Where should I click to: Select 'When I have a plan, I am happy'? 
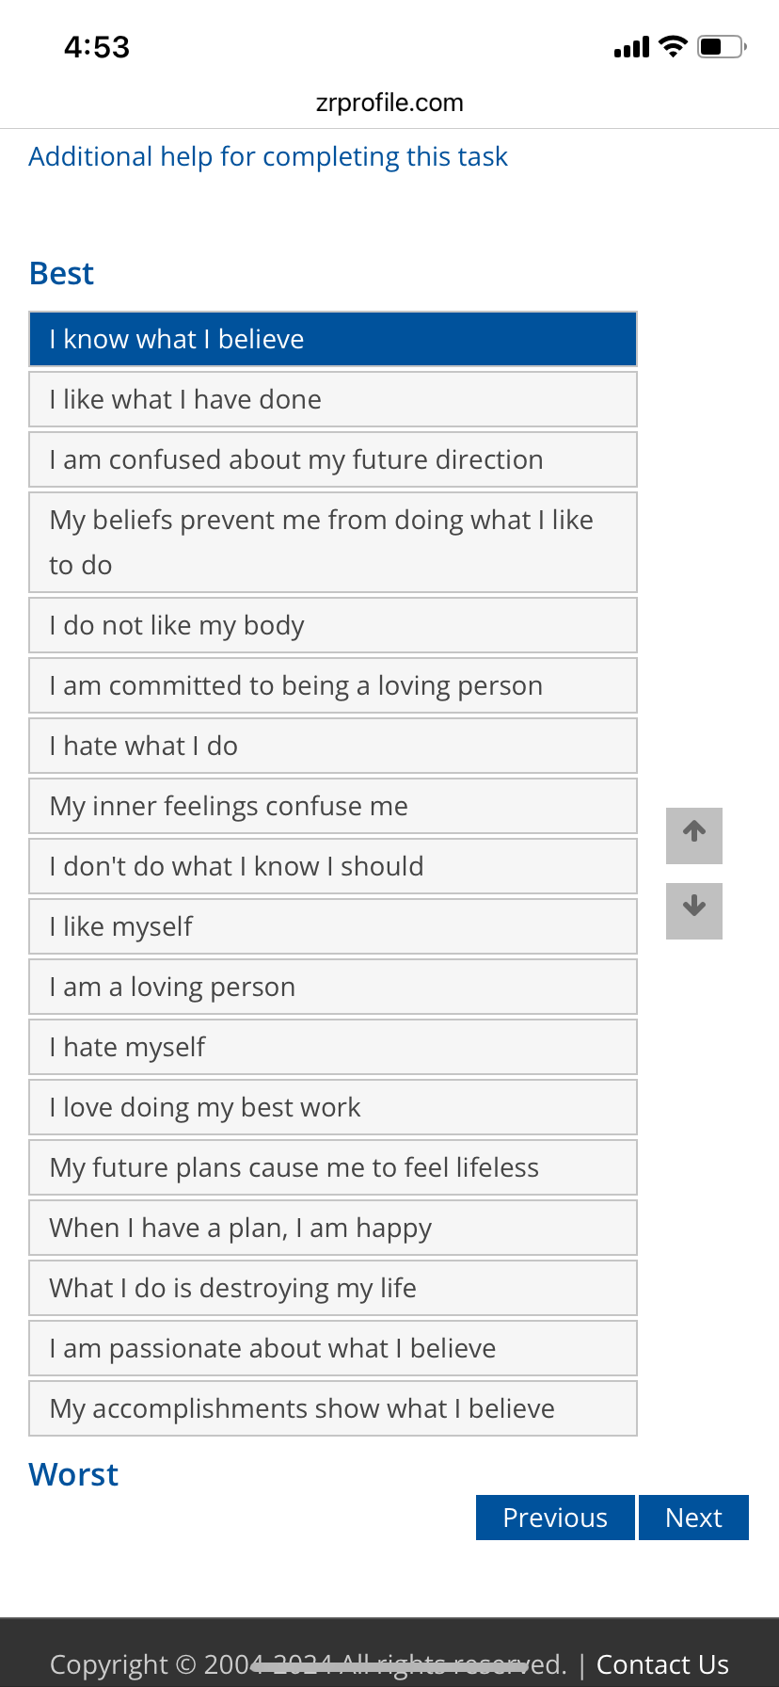point(332,1228)
